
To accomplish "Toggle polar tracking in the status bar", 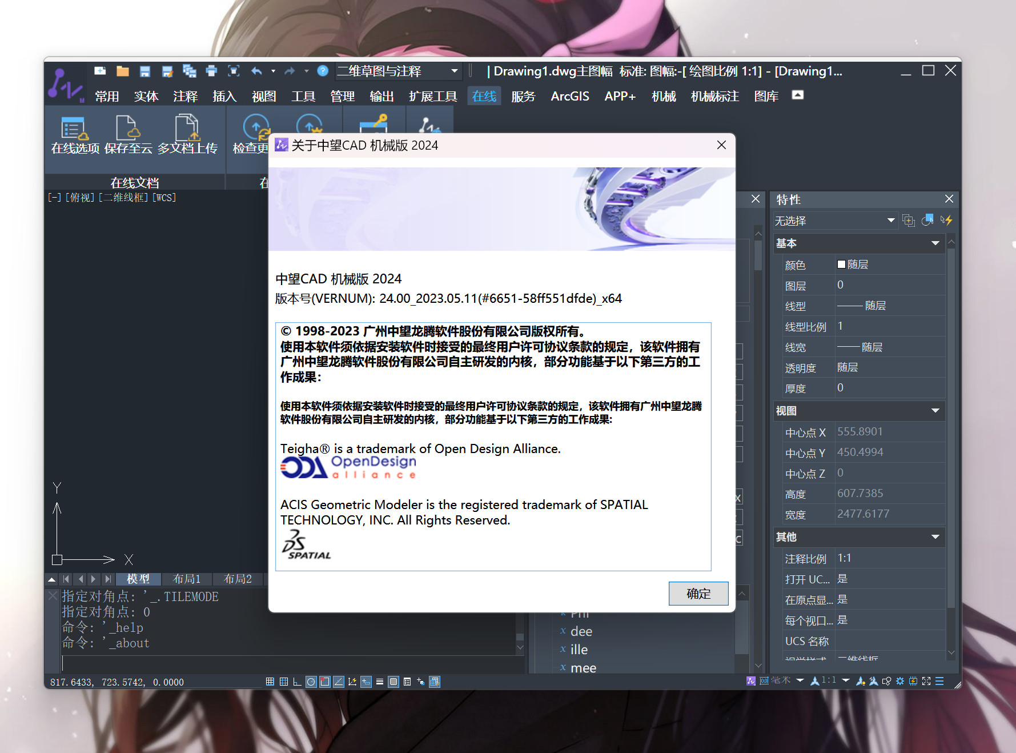I will (311, 682).
